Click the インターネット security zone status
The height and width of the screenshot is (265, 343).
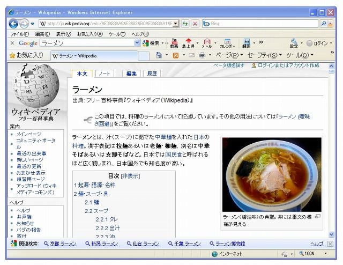click(227, 254)
